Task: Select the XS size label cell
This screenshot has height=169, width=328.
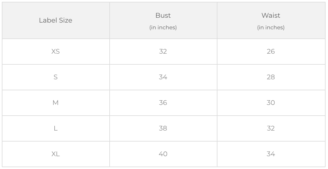Action: (x=56, y=52)
